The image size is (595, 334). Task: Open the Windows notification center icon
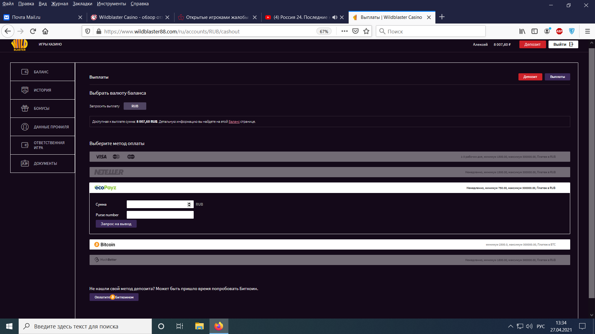(582, 326)
